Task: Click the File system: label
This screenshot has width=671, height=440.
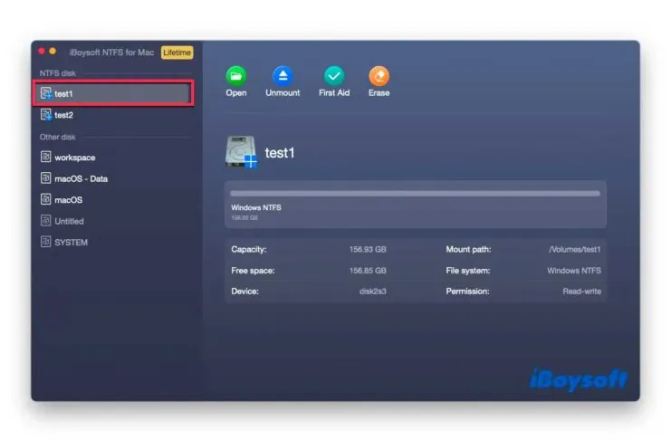Action: (468, 271)
